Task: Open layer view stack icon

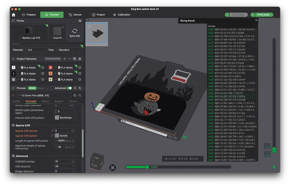Action: (x=274, y=167)
